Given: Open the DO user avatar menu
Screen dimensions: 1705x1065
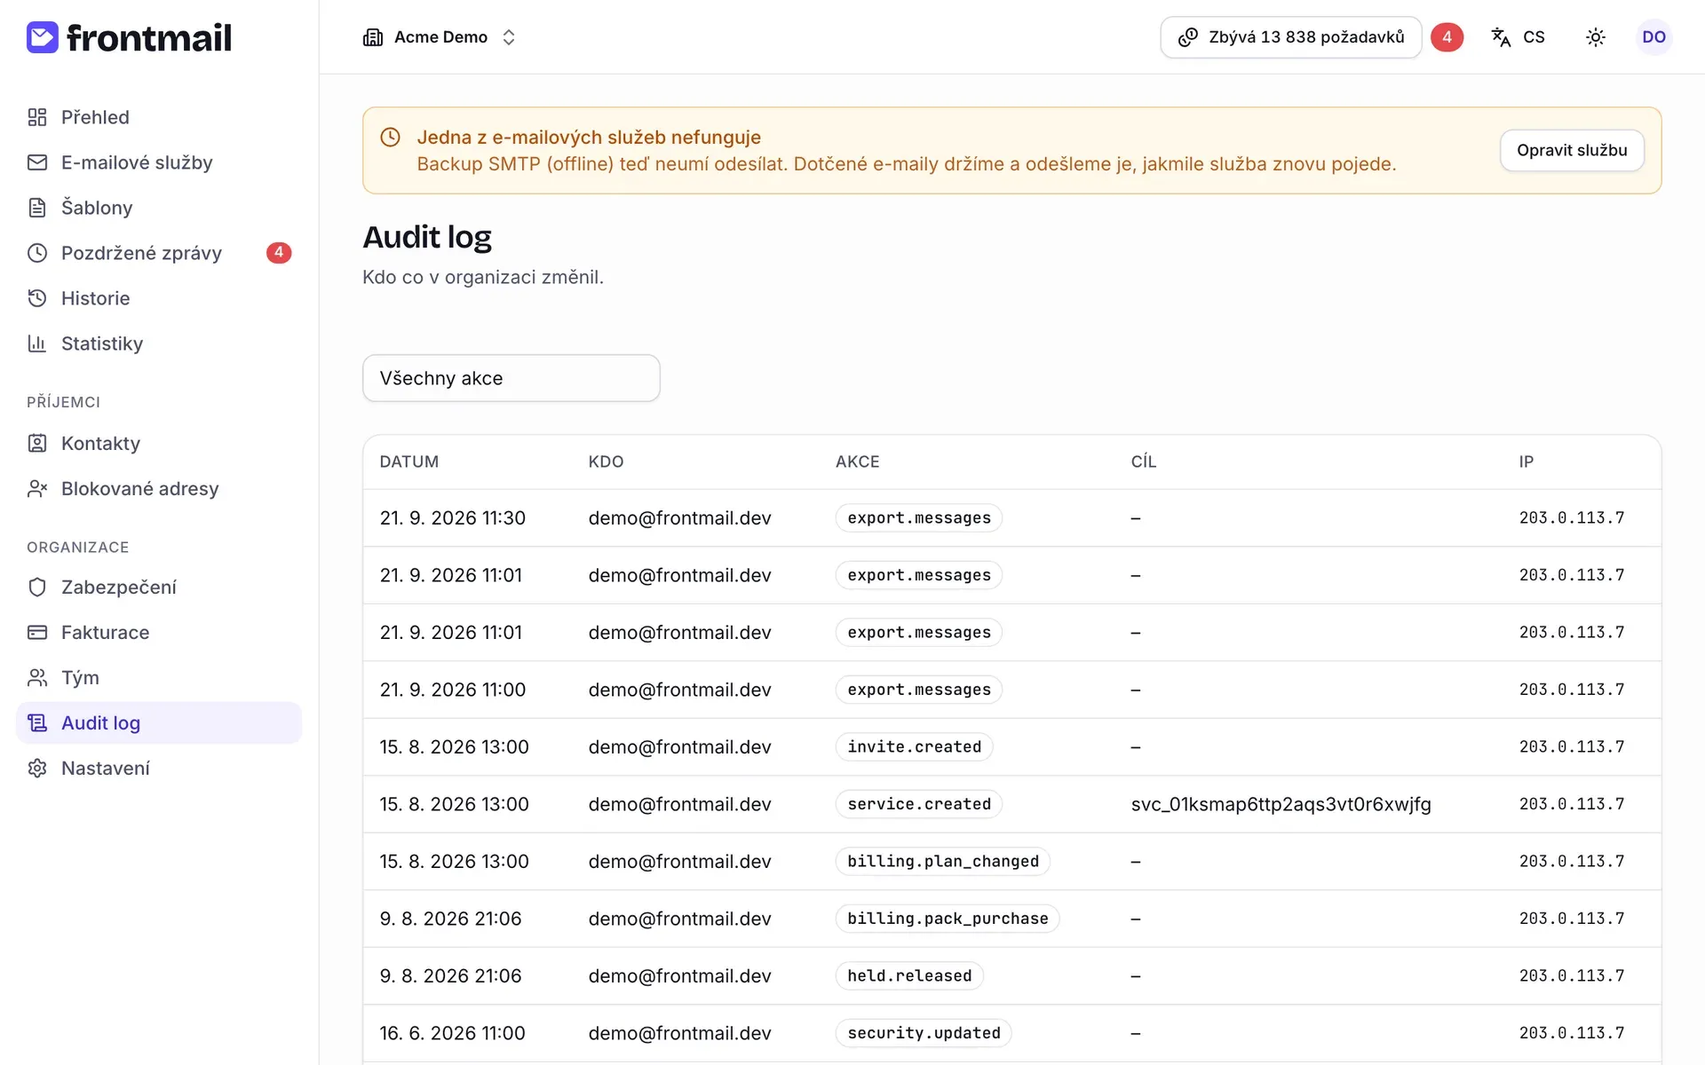Looking at the screenshot, I should [1653, 37].
